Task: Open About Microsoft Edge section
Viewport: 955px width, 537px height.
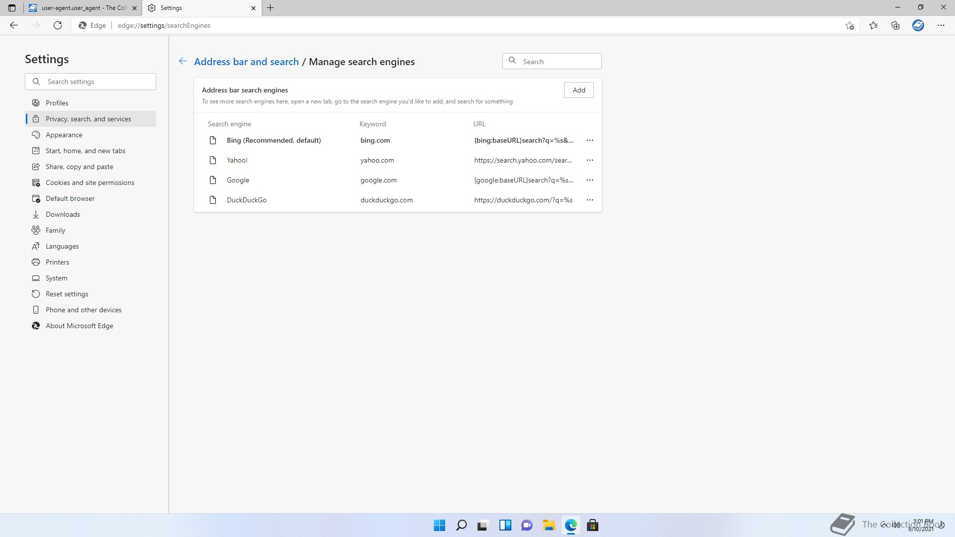Action: 91,326
